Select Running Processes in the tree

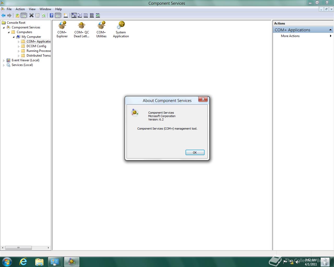click(x=38, y=51)
